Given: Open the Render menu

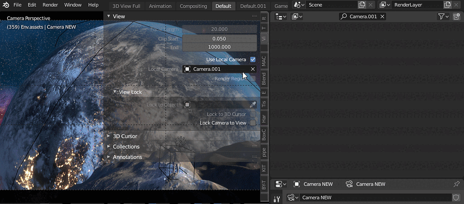Looking at the screenshot, I should 50,5.
